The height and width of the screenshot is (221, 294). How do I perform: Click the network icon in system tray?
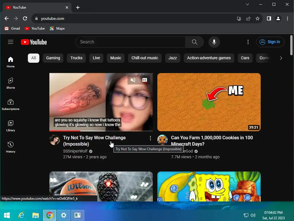(246, 215)
